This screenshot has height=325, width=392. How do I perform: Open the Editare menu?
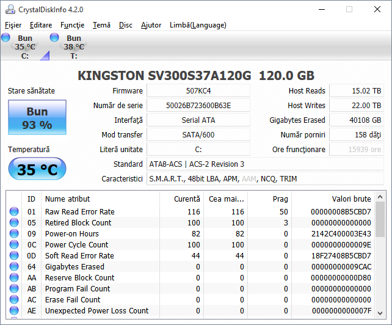[x=41, y=25]
